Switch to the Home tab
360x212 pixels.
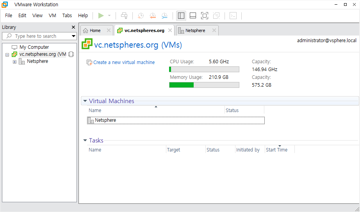click(x=95, y=30)
